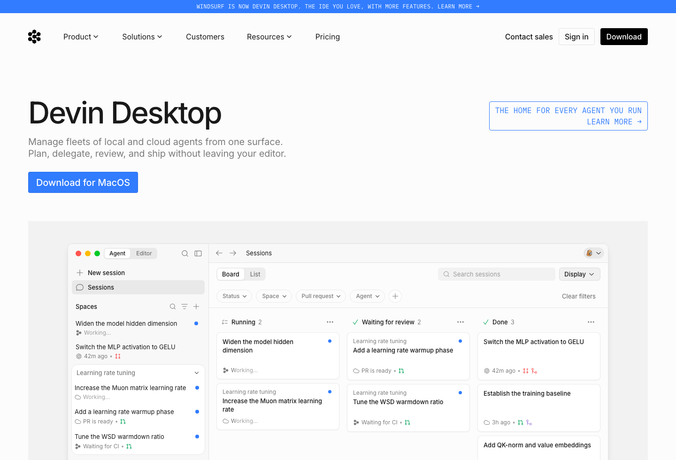Open the Display dropdown

coord(580,274)
